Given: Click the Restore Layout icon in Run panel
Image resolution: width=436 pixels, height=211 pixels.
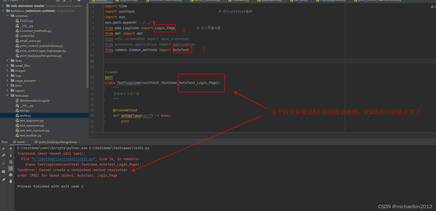Looking at the screenshot, I should tap(3, 172).
